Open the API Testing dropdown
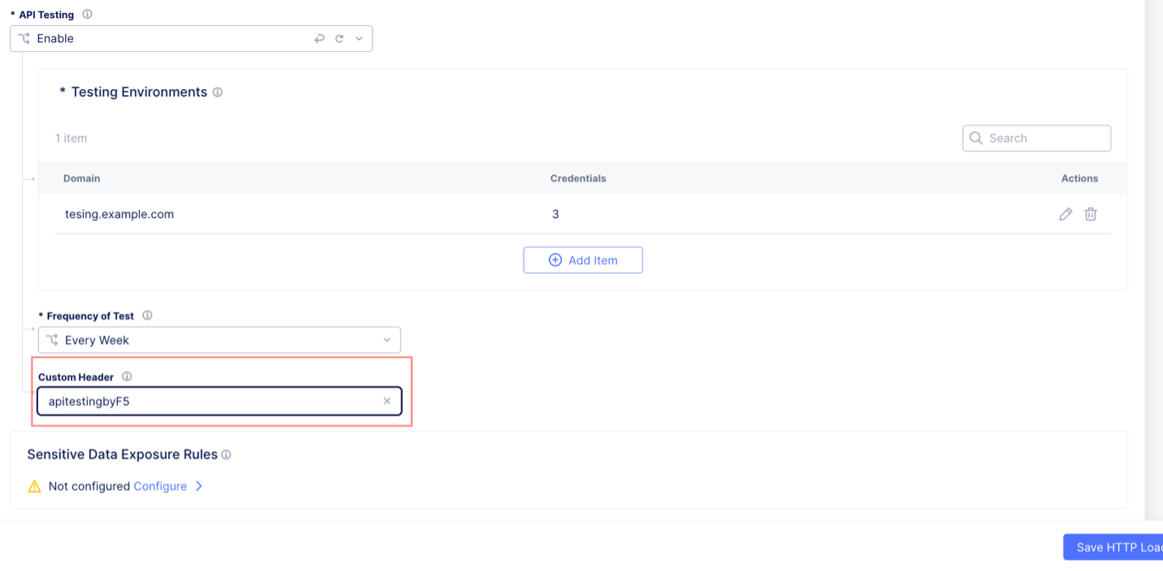This screenshot has width=1163, height=571. click(359, 38)
